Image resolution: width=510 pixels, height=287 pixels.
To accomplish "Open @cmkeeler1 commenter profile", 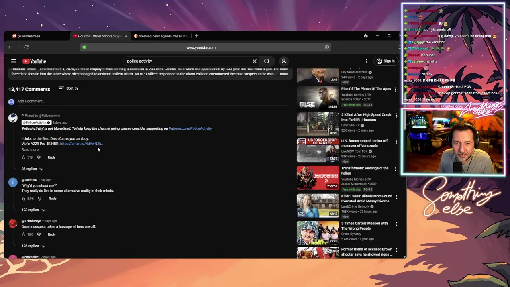I will coord(30,257).
